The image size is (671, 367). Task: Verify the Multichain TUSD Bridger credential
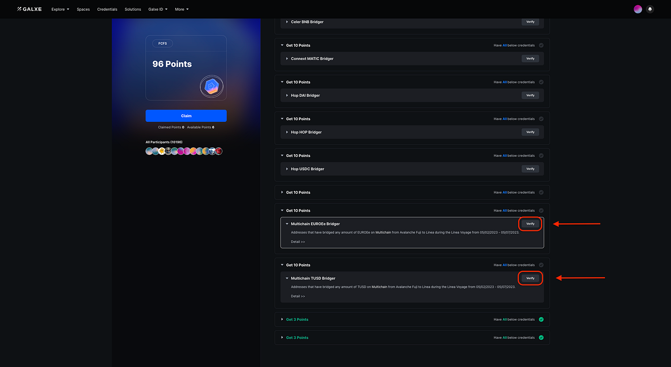click(530, 278)
